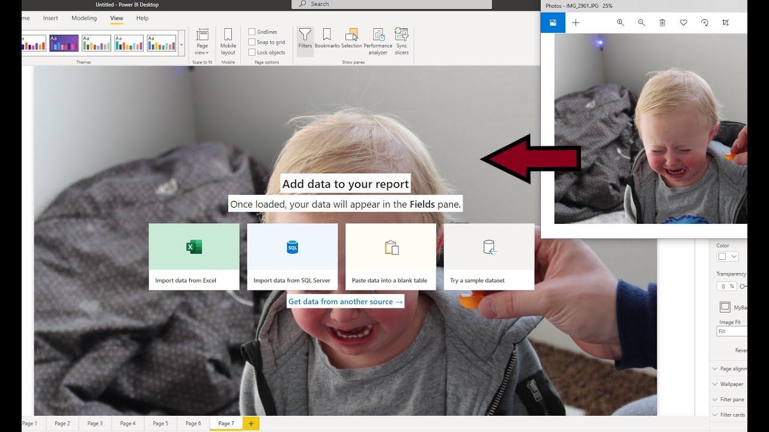The width and height of the screenshot is (769, 432).
Task: Select the View ribbon tab
Action: pos(117,18)
